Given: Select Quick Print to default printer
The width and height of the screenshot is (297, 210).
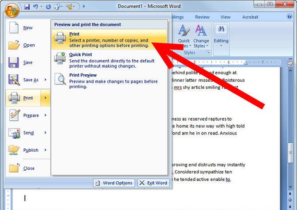Looking at the screenshot, I should coord(109,60).
